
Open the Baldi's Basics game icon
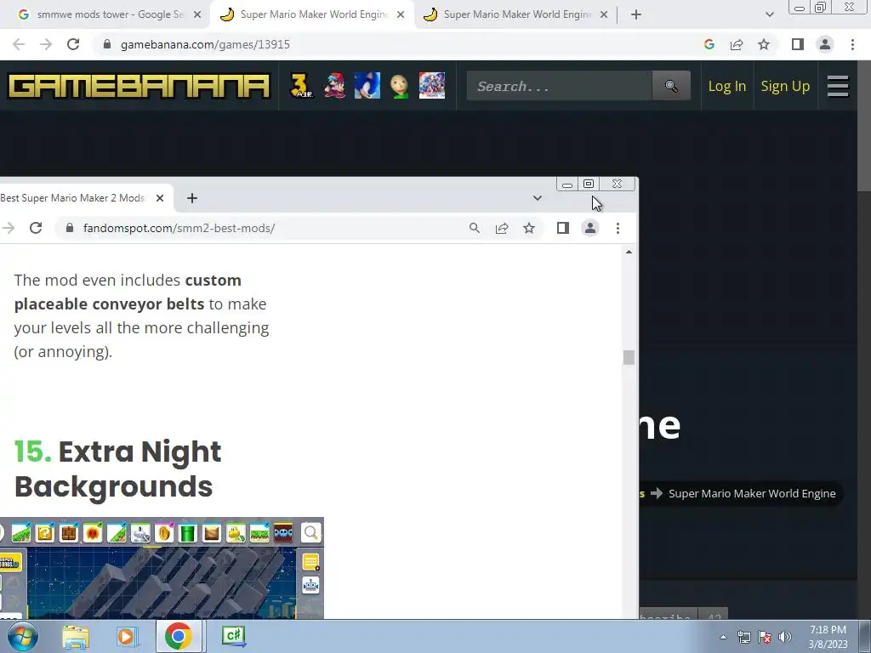pos(400,86)
